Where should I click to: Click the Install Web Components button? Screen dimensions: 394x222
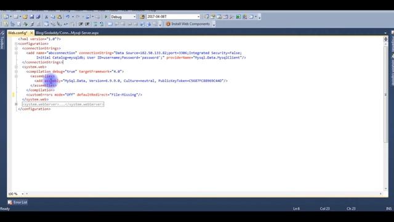pyautogui.click(x=188, y=24)
